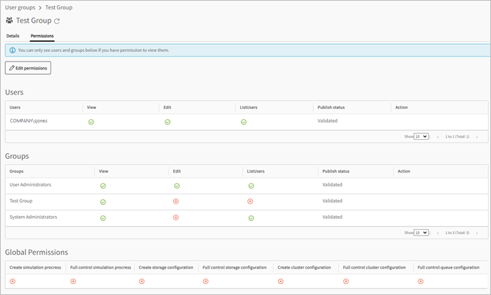This screenshot has width=491, height=295.
Task: Select the Permissions tab
Action: [42, 36]
